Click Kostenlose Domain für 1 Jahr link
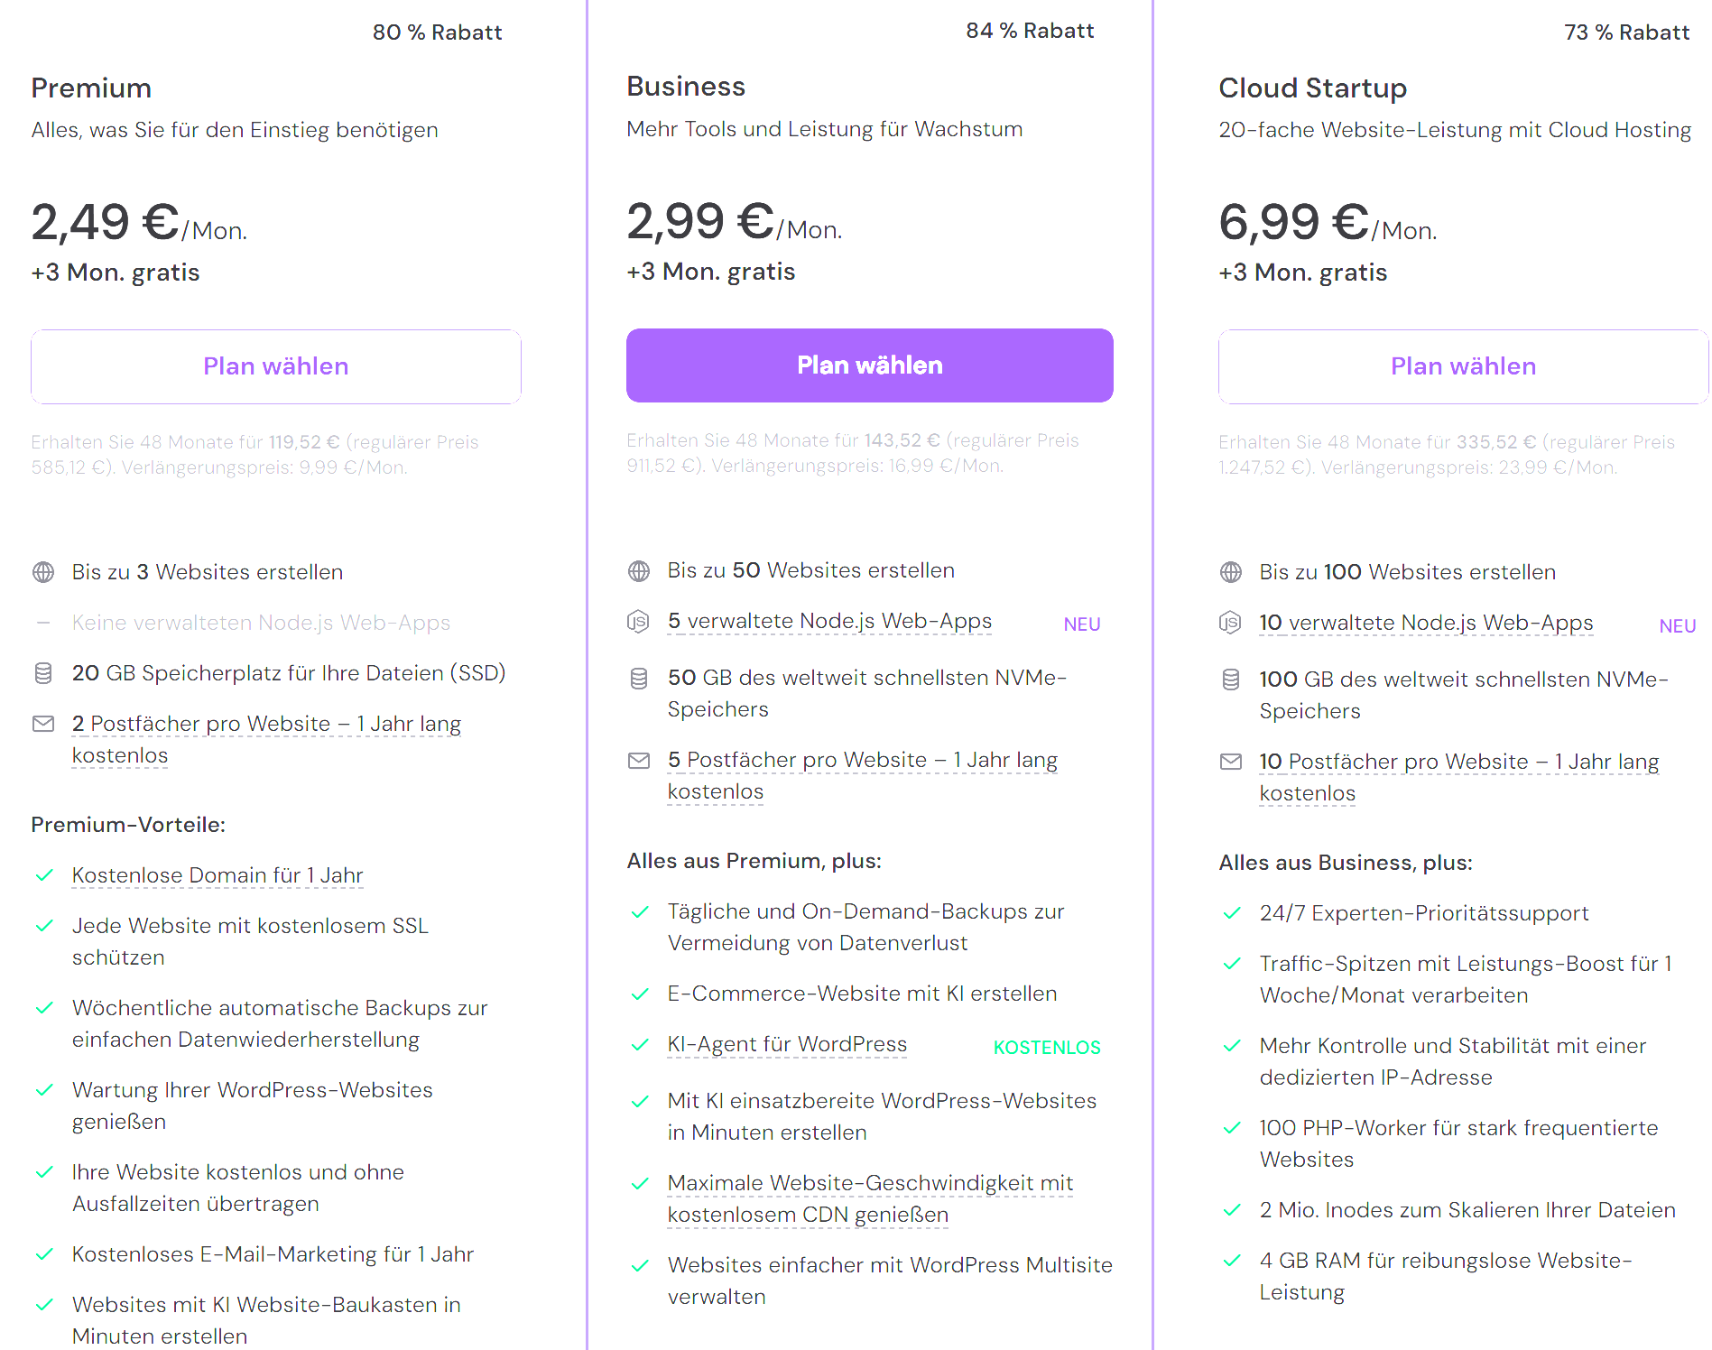This screenshot has width=1712, height=1350. 217,875
